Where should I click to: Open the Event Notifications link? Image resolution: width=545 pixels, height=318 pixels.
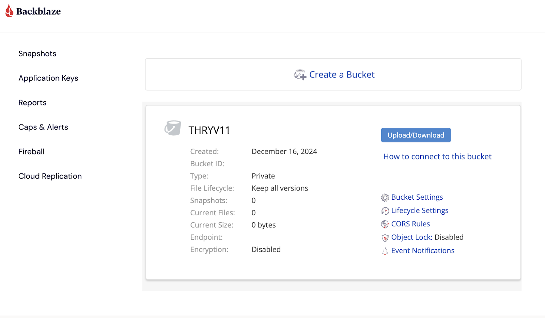coord(423,251)
